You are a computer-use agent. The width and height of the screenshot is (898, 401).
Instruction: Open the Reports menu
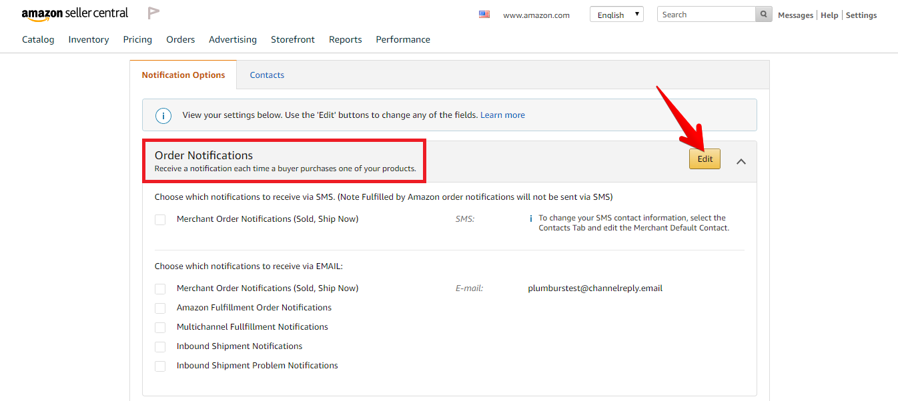click(x=346, y=39)
